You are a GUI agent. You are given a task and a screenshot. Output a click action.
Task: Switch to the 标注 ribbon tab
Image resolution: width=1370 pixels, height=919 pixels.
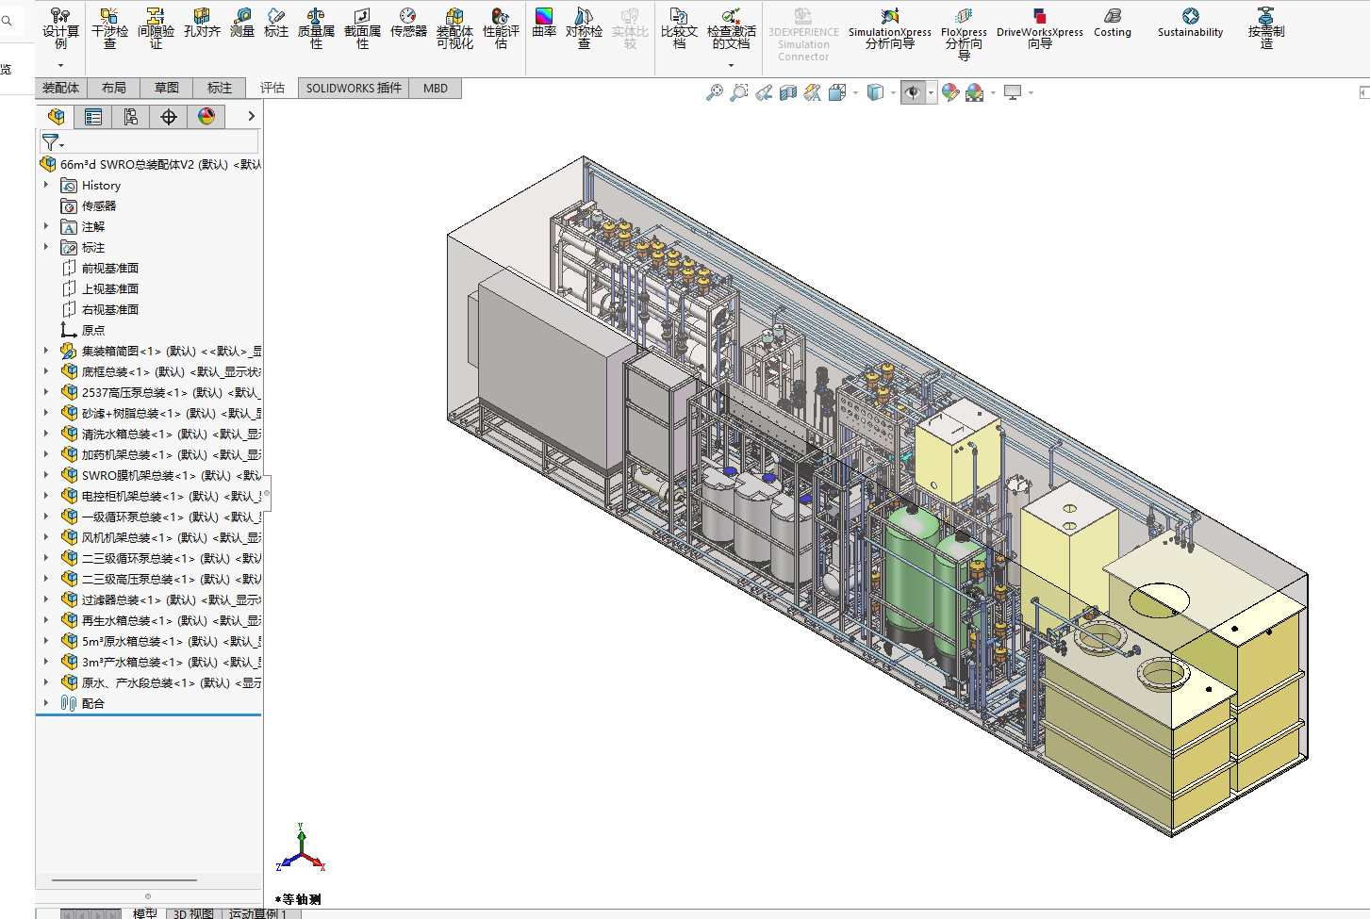[x=219, y=88]
